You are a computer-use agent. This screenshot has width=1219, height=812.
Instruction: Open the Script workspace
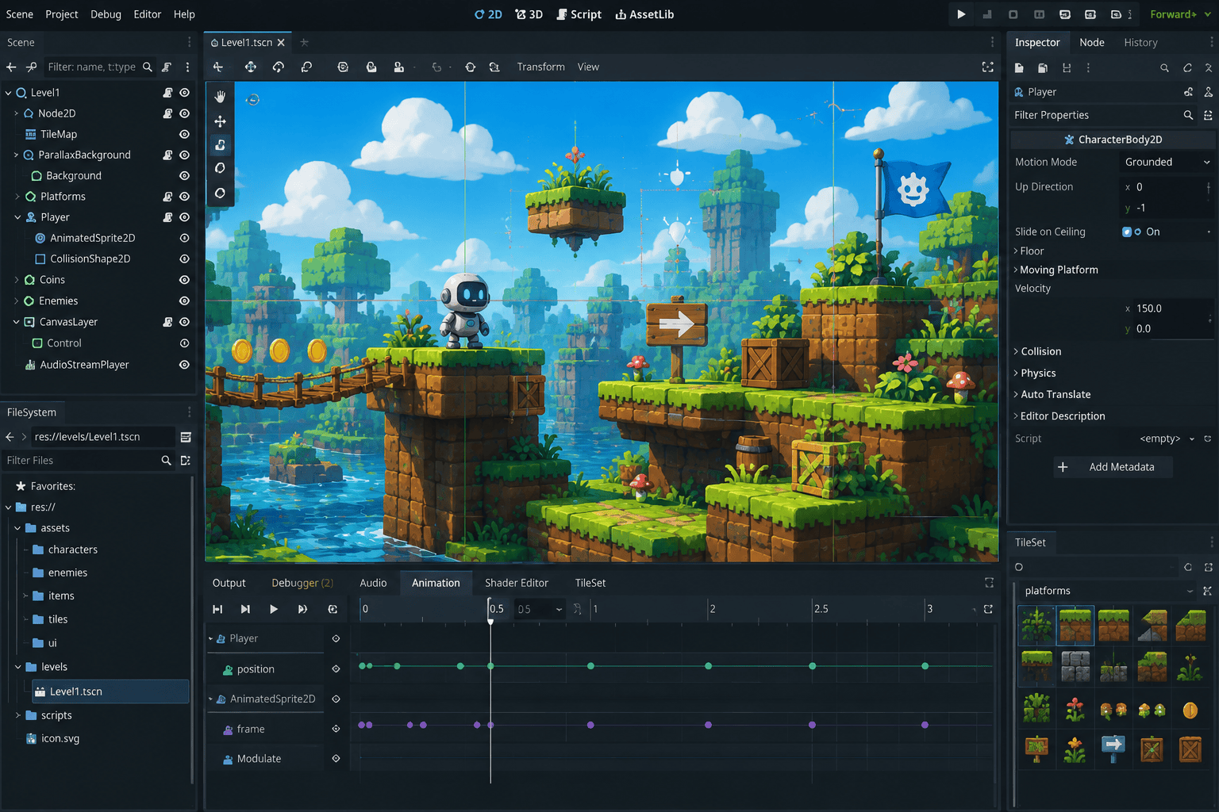(x=579, y=14)
